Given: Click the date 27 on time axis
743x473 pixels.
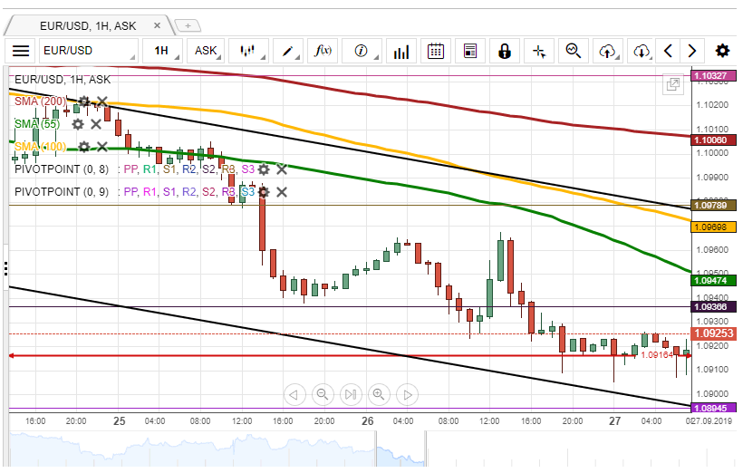Looking at the screenshot, I should pyautogui.click(x=614, y=420).
